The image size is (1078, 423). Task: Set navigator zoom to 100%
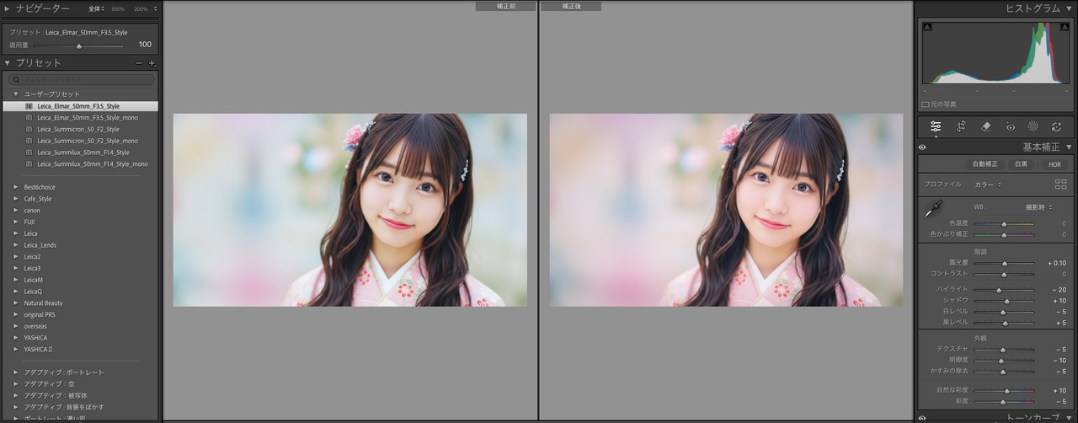tap(118, 8)
